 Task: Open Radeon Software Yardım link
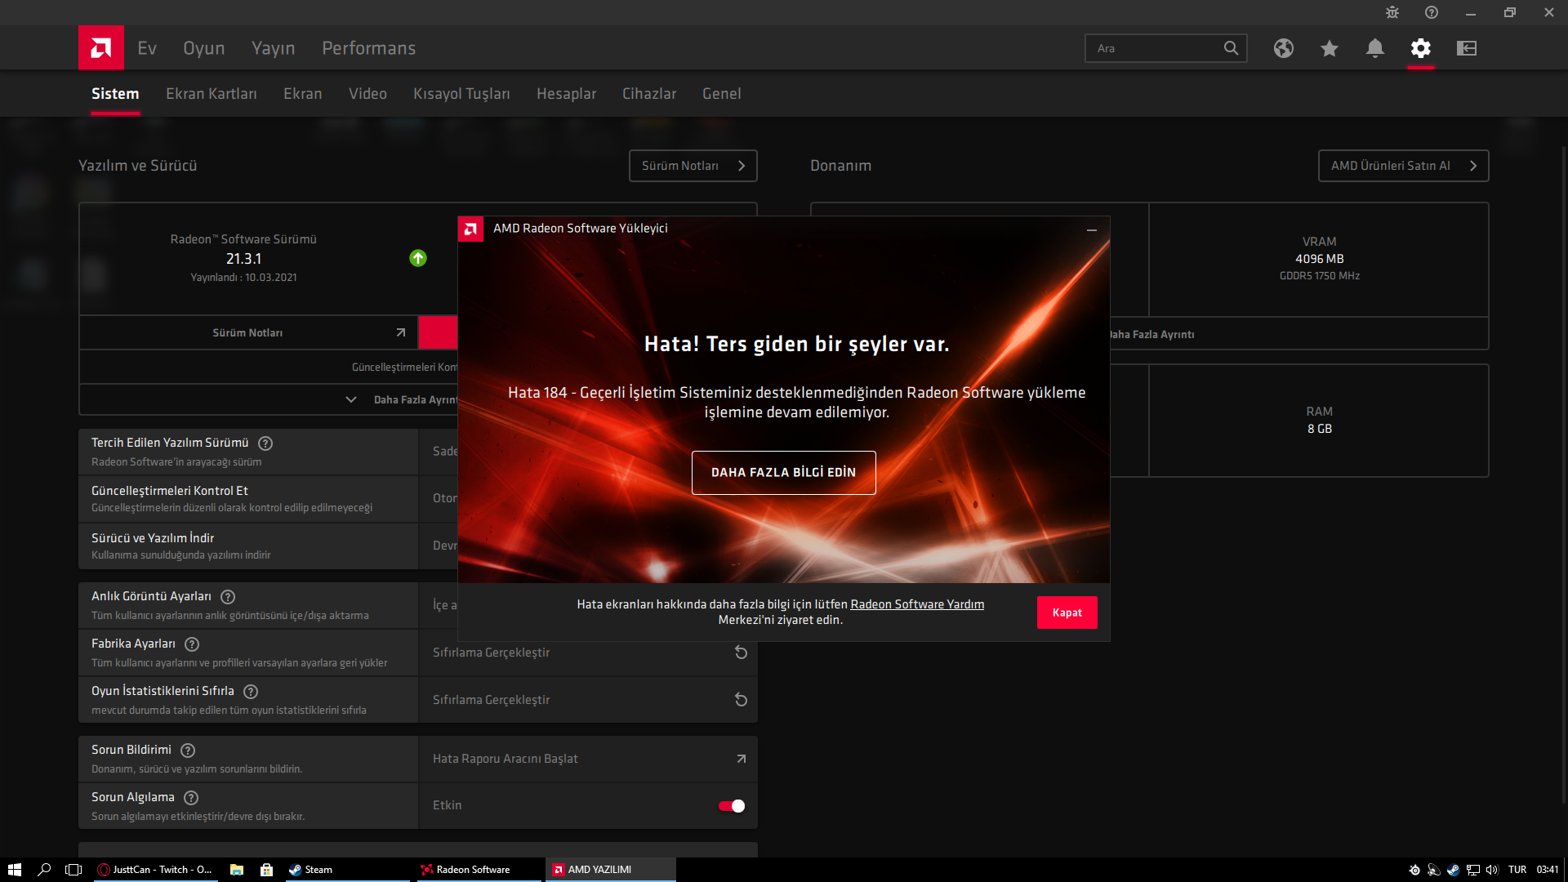pyautogui.click(x=916, y=604)
